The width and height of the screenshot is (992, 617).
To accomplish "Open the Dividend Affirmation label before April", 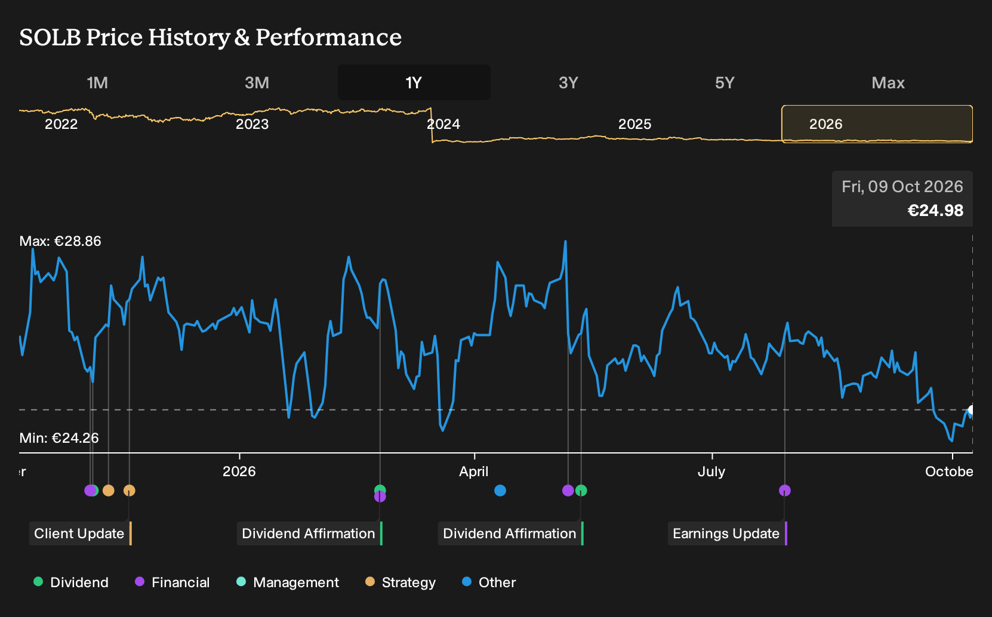I will 309,533.
